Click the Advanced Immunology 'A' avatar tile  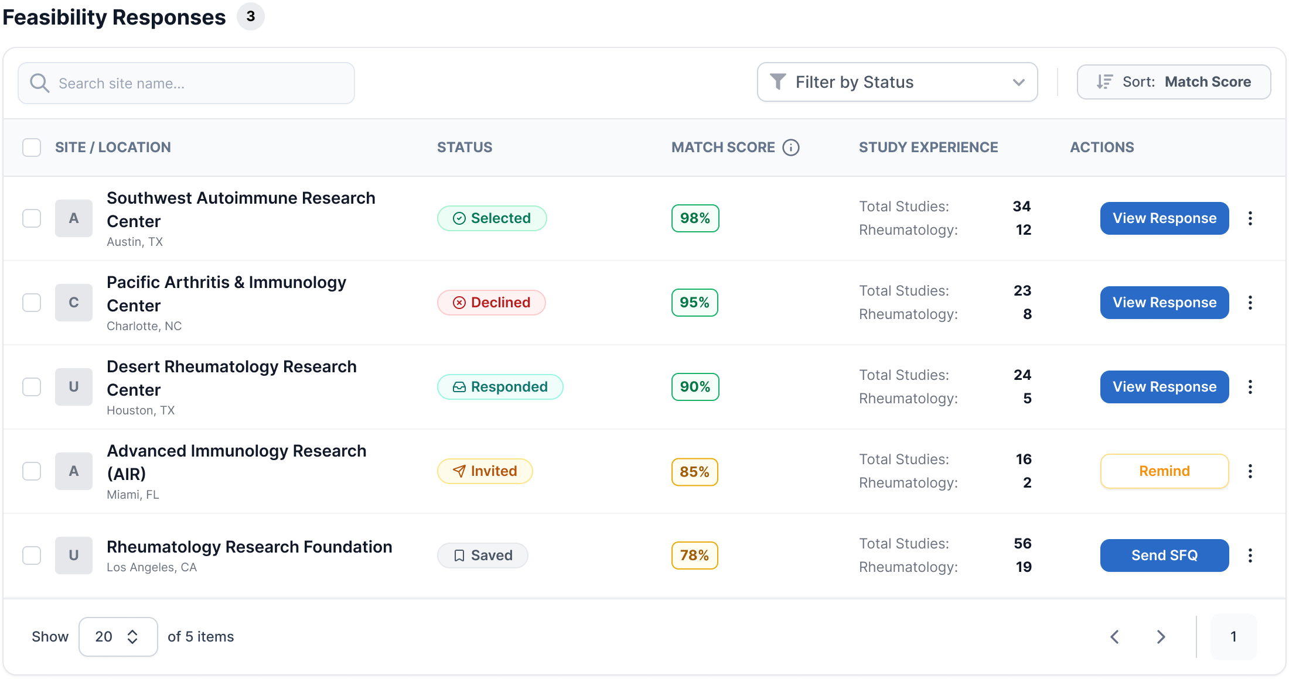click(x=74, y=471)
